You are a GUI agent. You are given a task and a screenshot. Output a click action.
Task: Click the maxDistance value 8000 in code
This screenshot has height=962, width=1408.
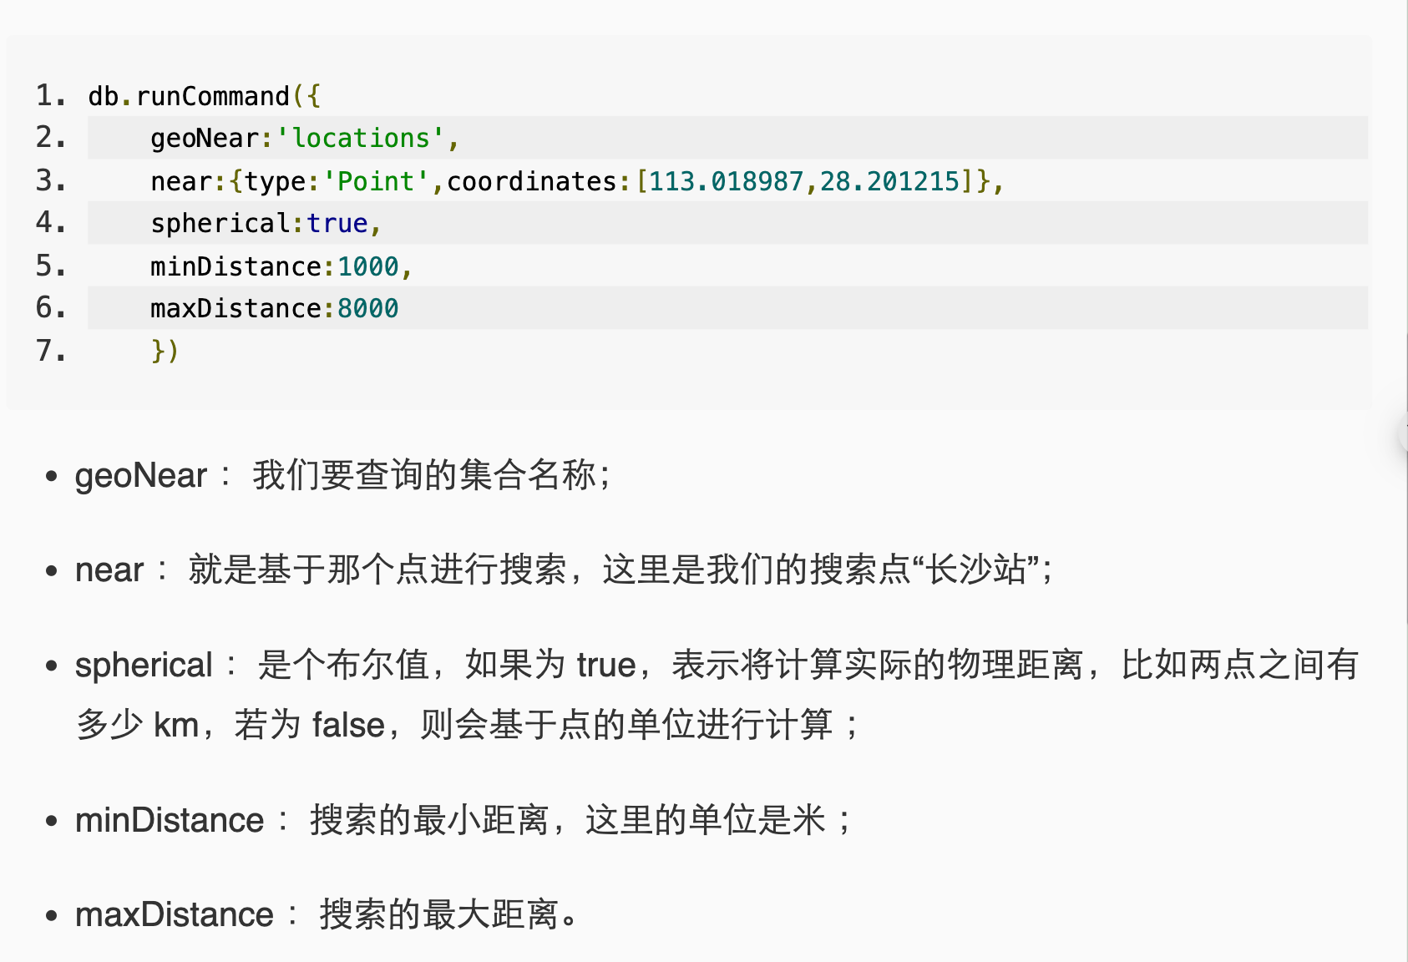[367, 309]
